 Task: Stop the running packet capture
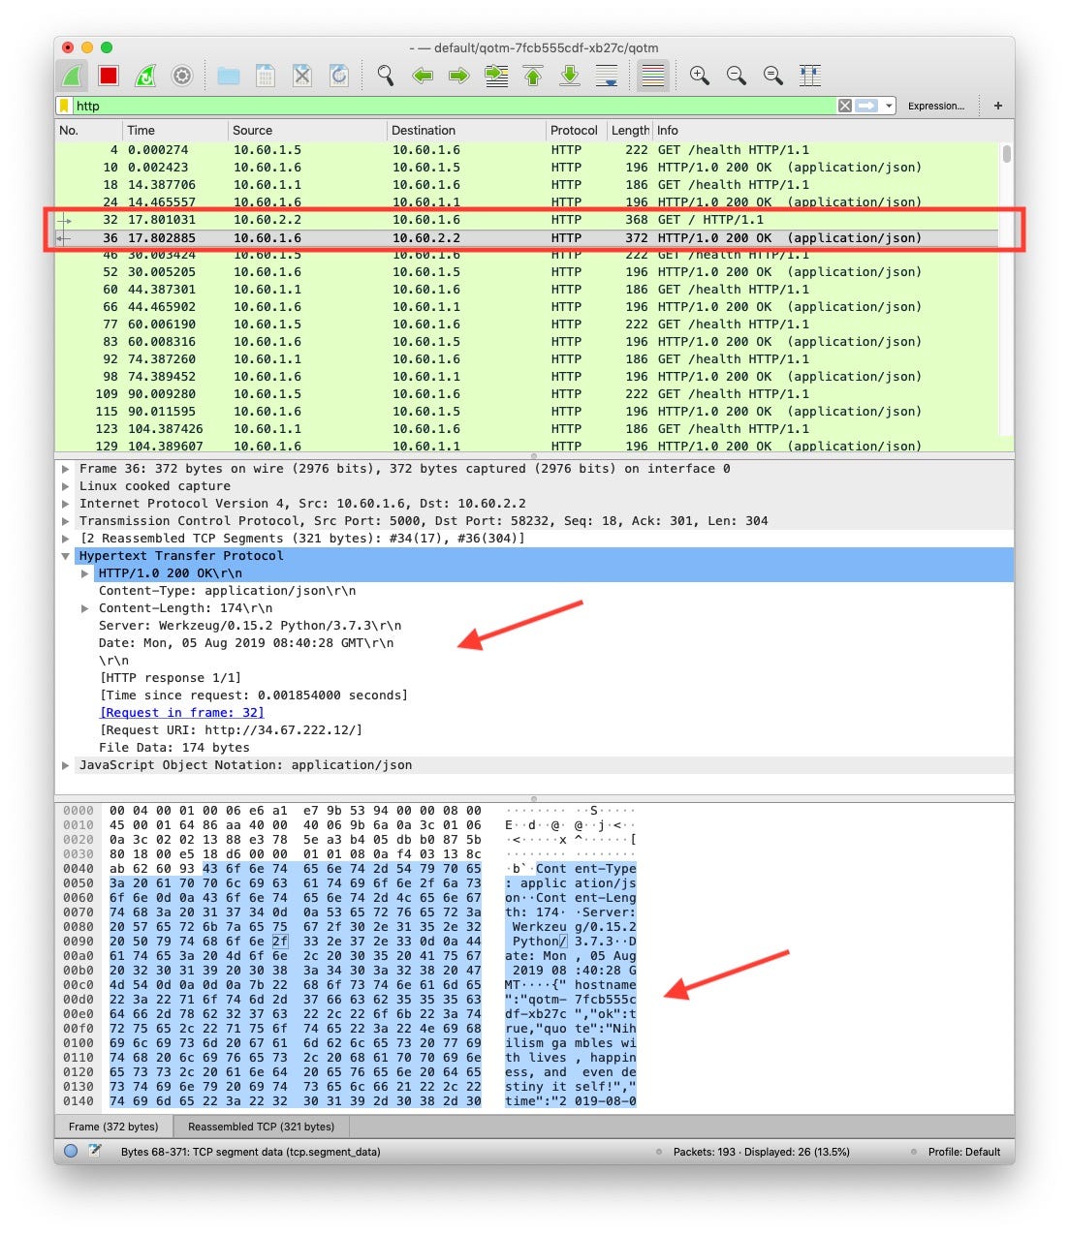point(109,76)
